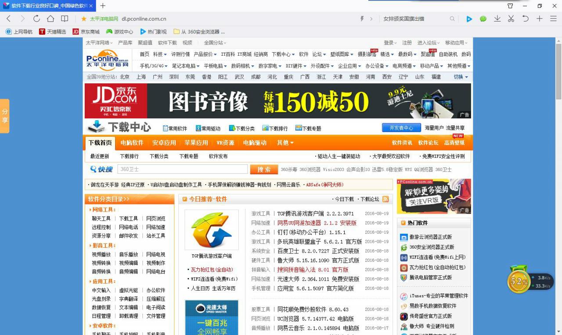Open the 登录 login dropdown

pyautogui.click(x=390, y=43)
